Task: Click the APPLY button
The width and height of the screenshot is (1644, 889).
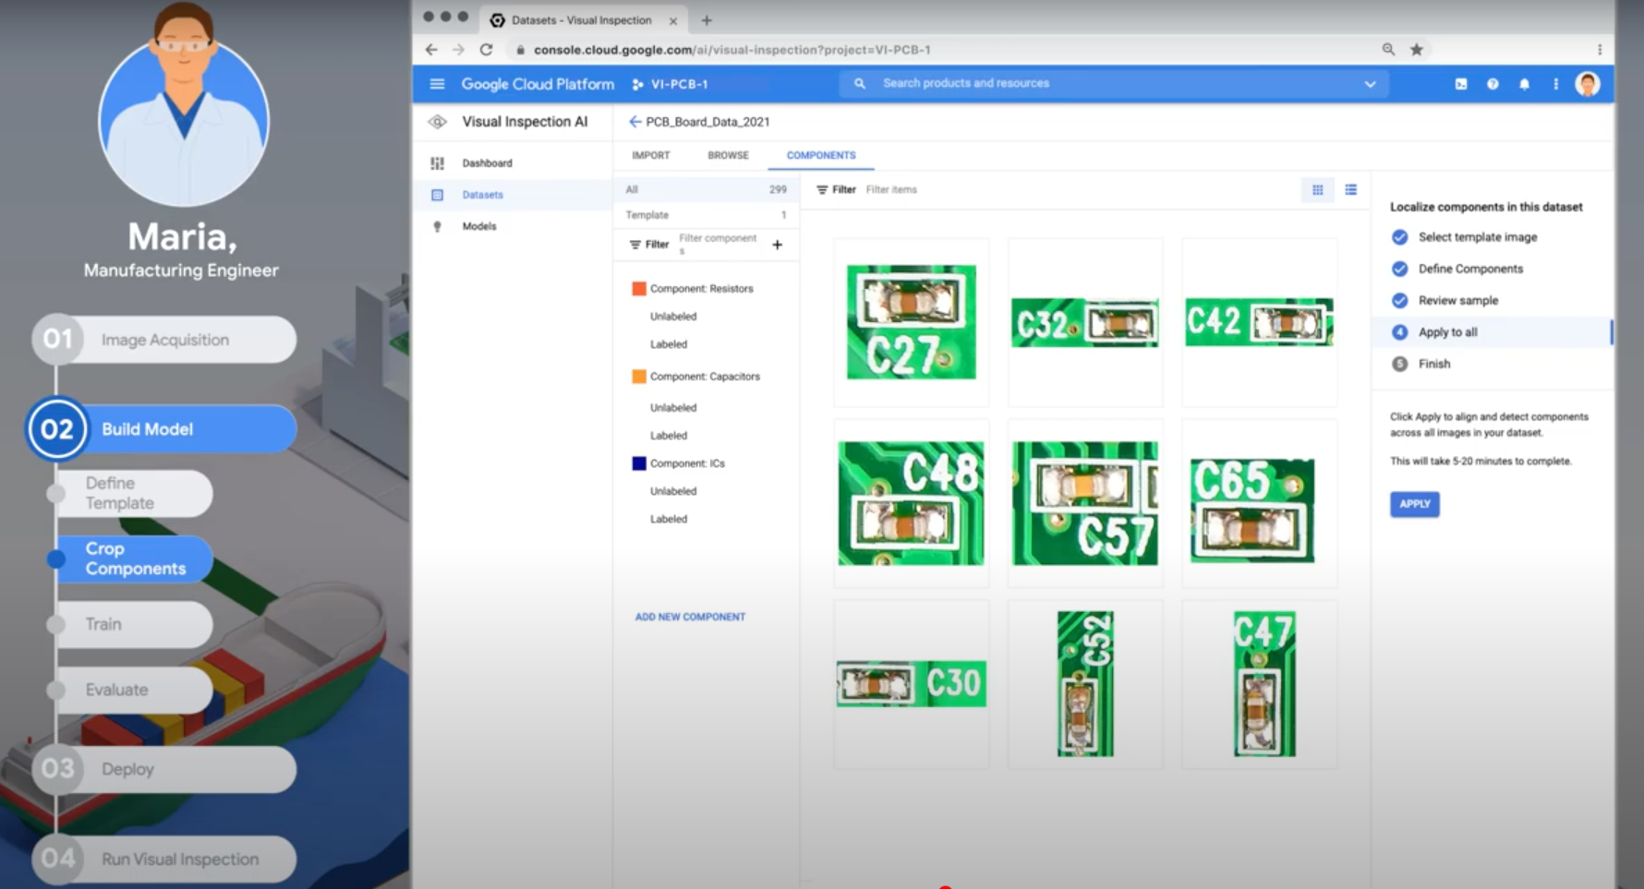Action: [1414, 504]
